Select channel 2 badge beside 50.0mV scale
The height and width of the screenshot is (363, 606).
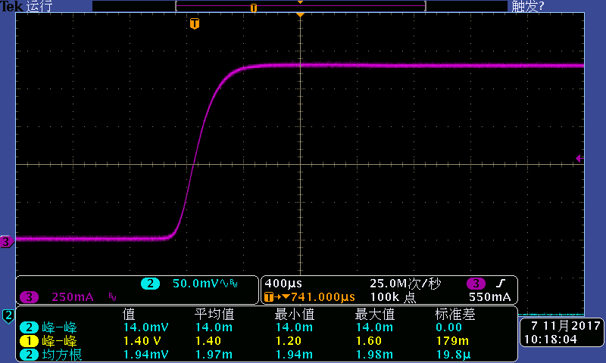tap(150, 284)
